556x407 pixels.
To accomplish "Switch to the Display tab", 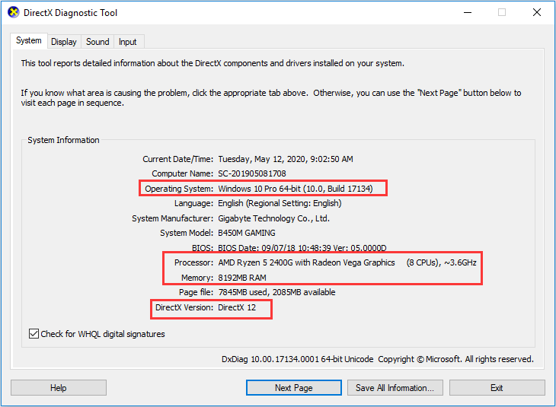I will [64, 42].
